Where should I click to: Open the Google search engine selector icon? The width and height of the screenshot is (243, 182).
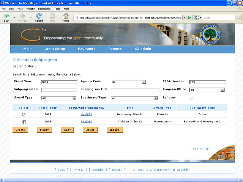pos(198,18)
